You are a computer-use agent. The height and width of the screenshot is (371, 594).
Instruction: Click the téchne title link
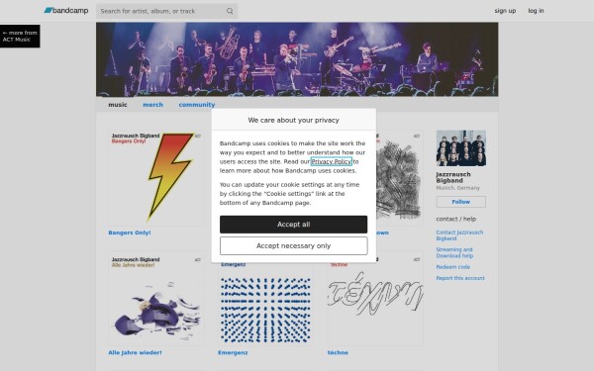(x=338, y=352)
